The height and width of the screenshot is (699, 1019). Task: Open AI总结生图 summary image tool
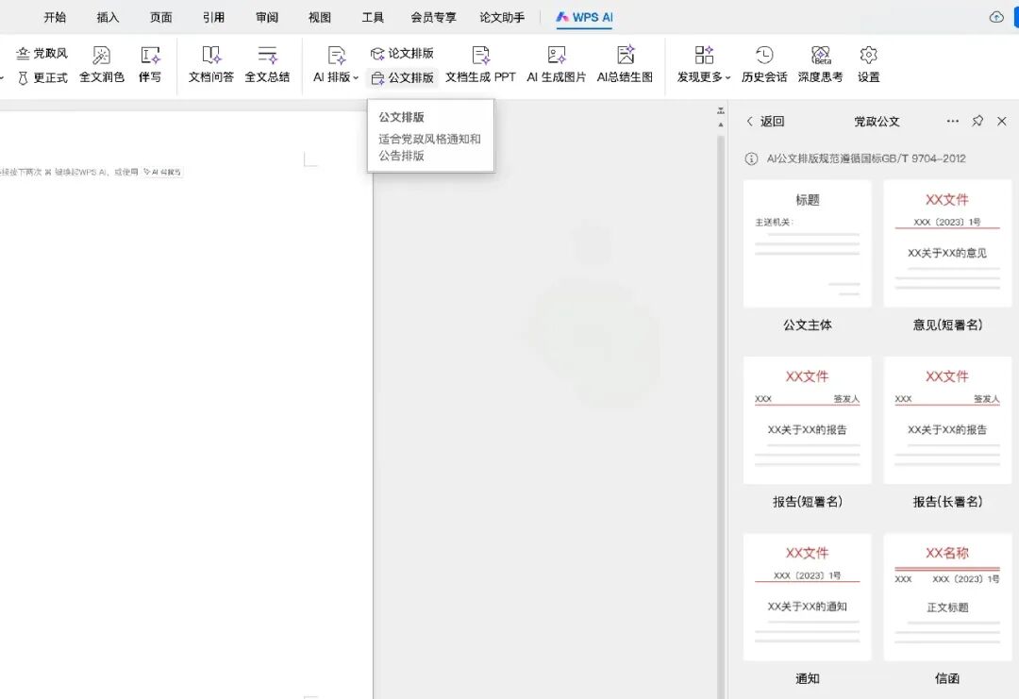625,64
